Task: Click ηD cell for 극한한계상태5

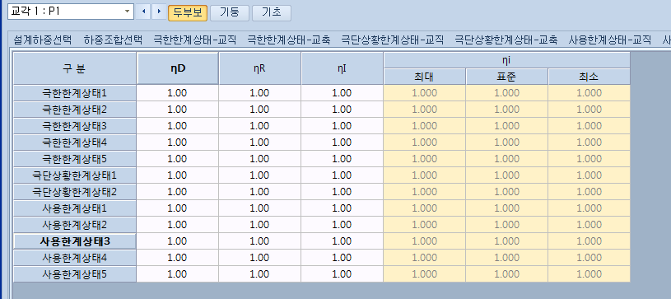Action: click(x=178, y=159)
